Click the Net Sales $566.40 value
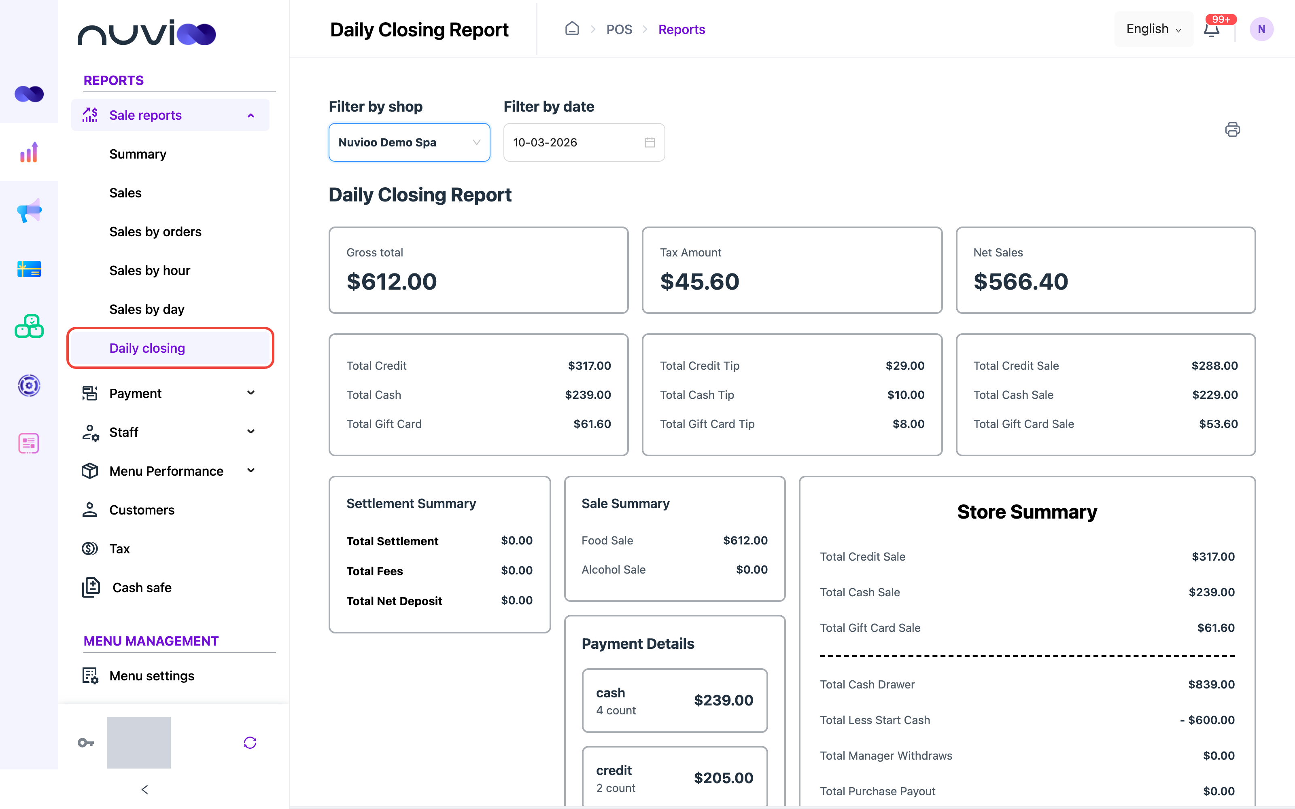This screenshot has width=1295, height=809. coord(1021,282)
